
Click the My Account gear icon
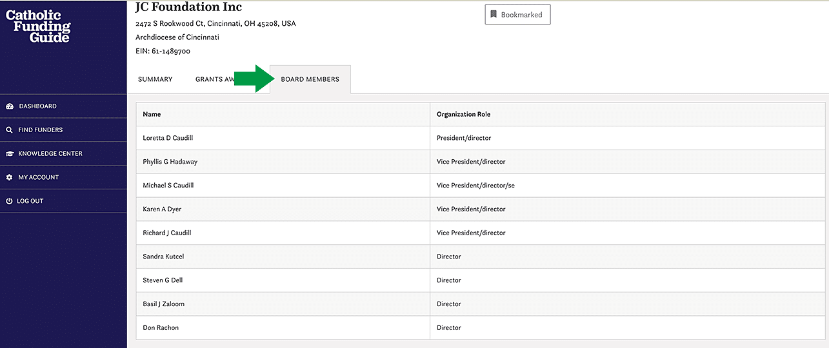pos(9,177)
